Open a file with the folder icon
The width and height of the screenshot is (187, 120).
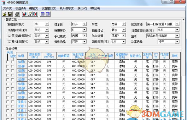(5, 14)
